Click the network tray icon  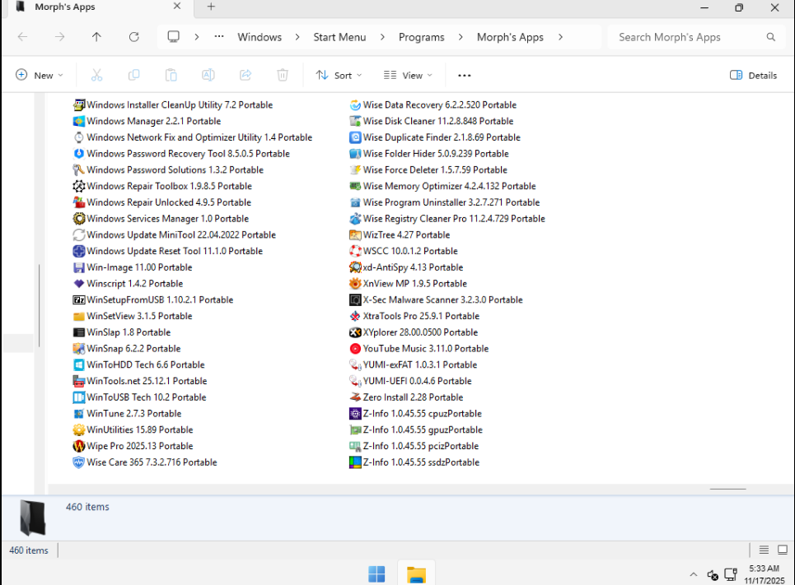tap(731, 574)
